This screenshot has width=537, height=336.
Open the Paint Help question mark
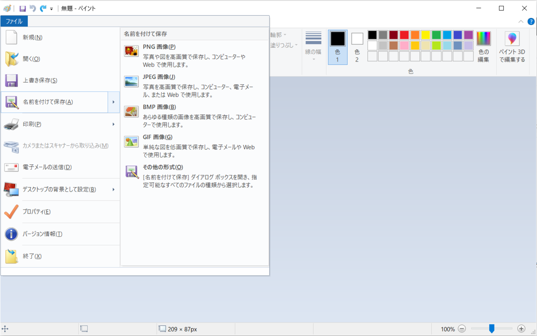tap(531, 21)
